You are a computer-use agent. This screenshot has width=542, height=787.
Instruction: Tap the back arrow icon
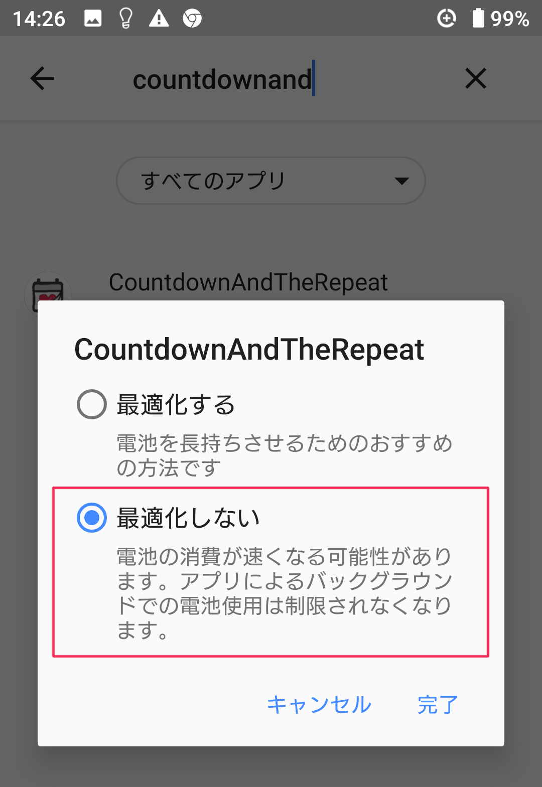point(42,79)
